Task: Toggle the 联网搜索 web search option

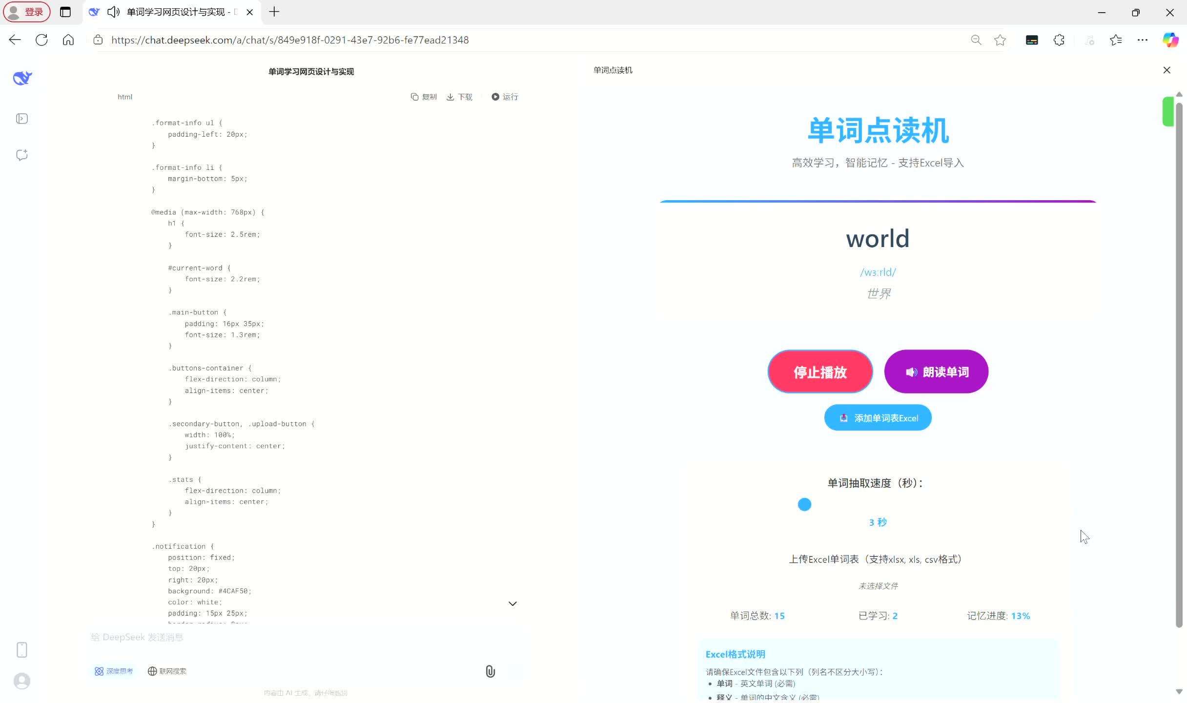Action: pyautogui.click(x=167, y=671)
